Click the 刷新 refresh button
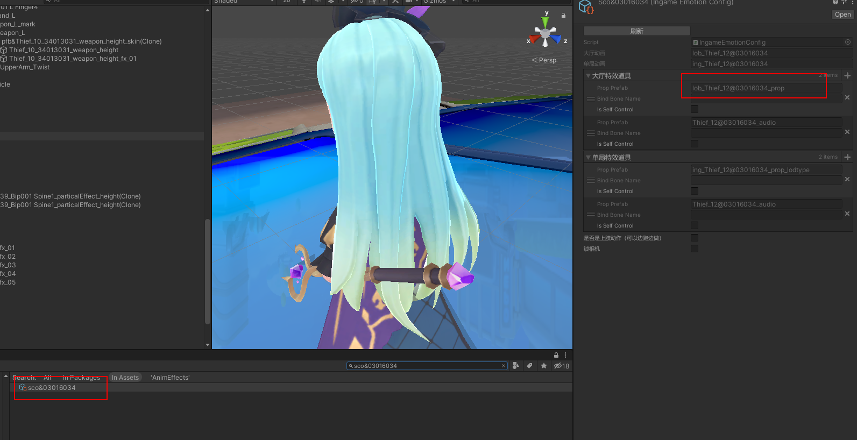Image resolution: width=857 pixels, height=440 pixels. pos(636,31)
